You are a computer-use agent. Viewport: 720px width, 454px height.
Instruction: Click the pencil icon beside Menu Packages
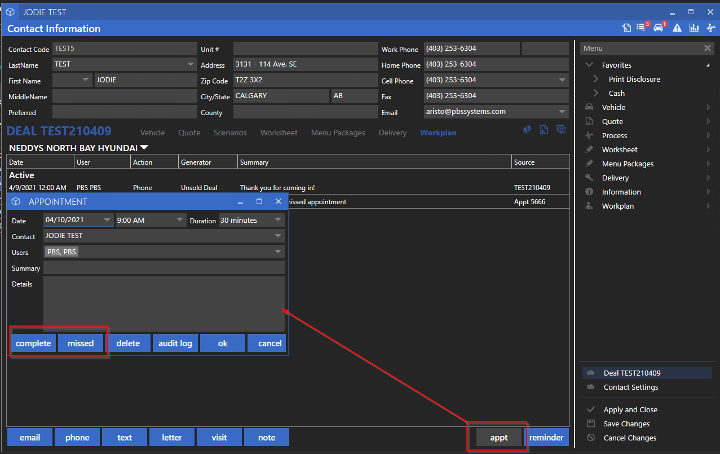(x=589, y=164)
